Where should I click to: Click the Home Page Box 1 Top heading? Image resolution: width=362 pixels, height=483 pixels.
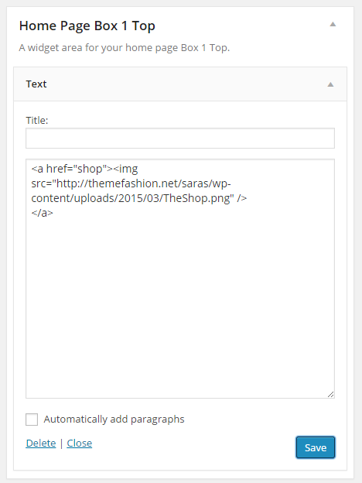pyautogui.click(x=87, y=26)
